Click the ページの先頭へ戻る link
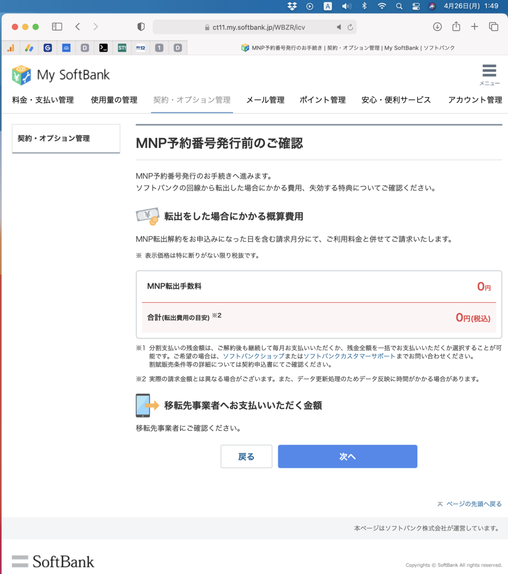This screenshot has height=574, width=508. [470, 504]
